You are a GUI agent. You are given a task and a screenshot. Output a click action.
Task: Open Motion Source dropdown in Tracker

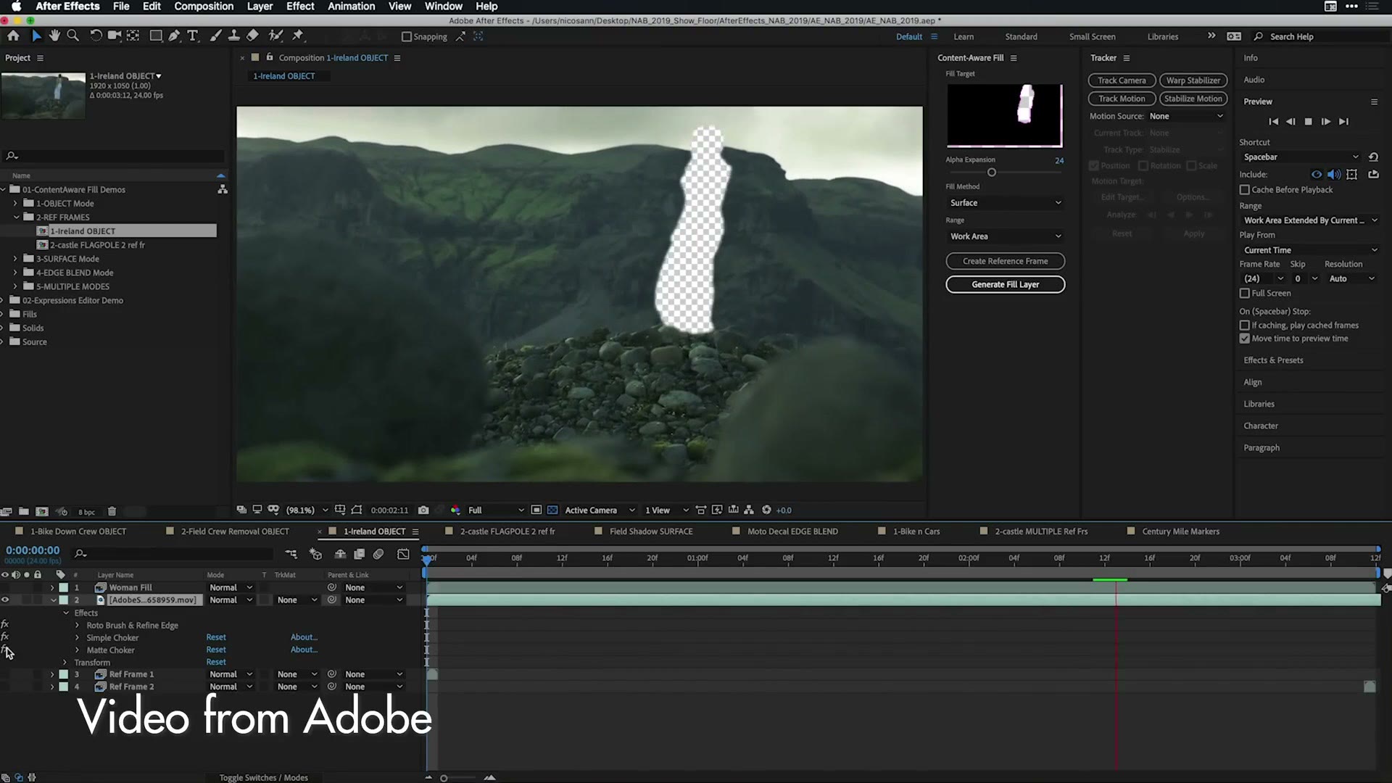pos(1186,116)
